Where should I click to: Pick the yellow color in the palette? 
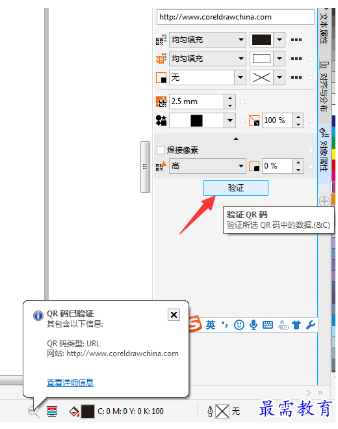coord(333,154)
